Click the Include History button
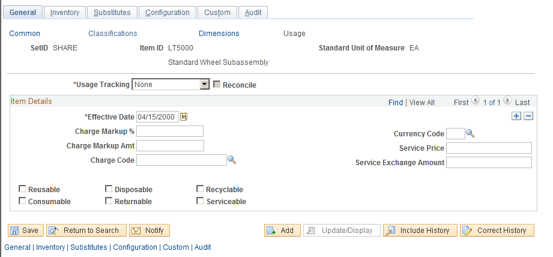Image resolution: width=553 pixels, height=257 pixels. click(x=420, y=230)
